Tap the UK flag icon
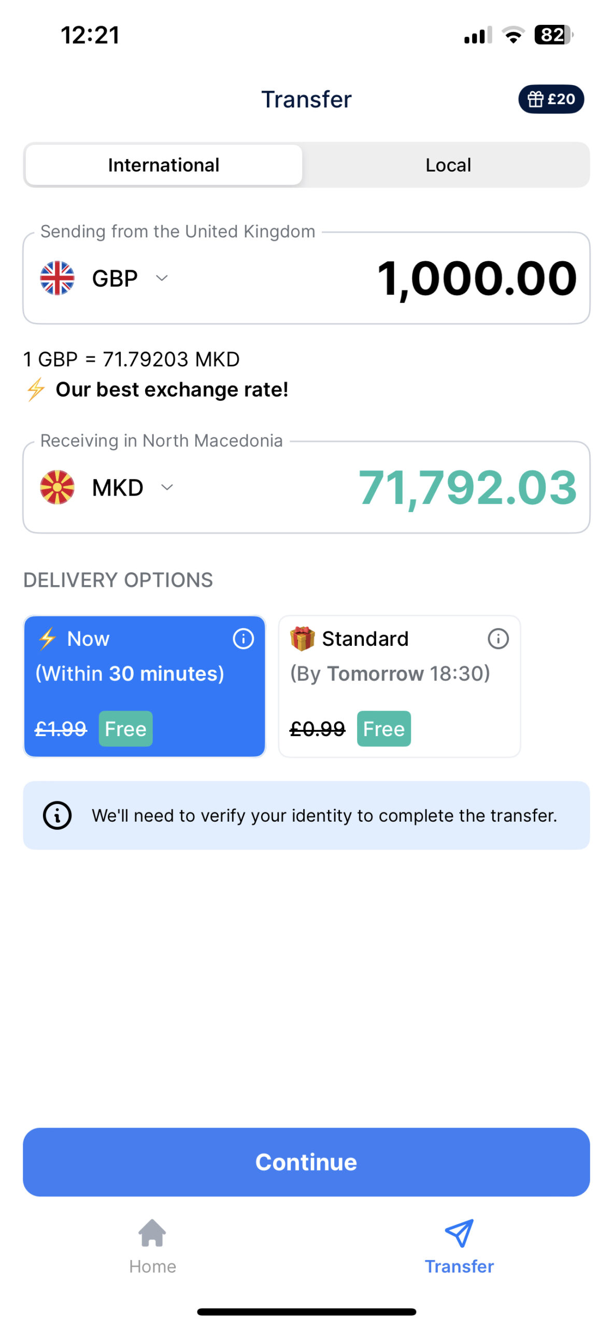 [57, 278]
